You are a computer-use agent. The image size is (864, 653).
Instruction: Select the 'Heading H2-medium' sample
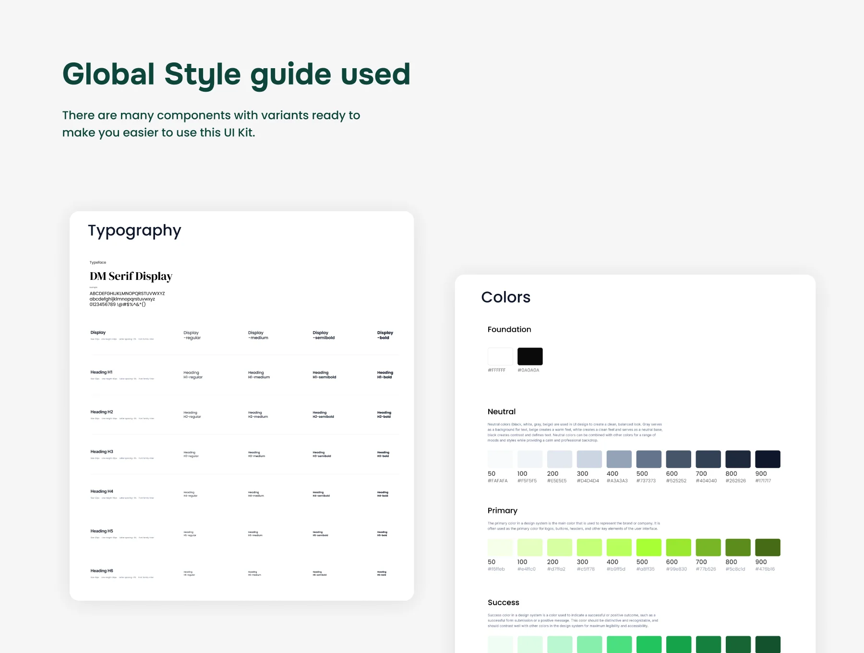click(258, 415)
